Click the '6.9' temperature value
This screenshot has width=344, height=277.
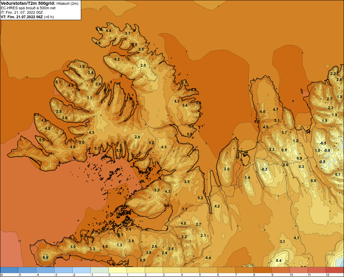[x=193, y=89]
